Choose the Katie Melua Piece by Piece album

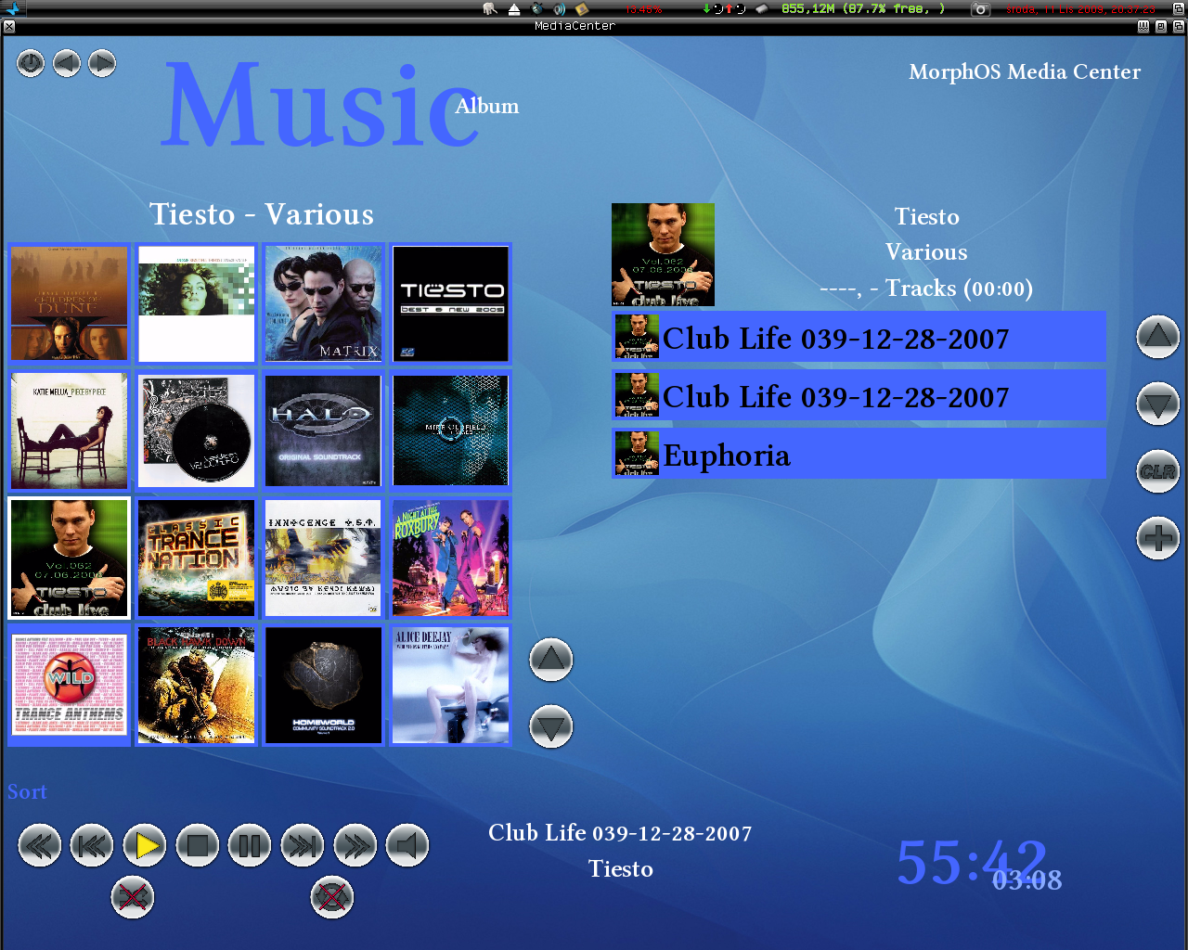click(x=70, y=430)
